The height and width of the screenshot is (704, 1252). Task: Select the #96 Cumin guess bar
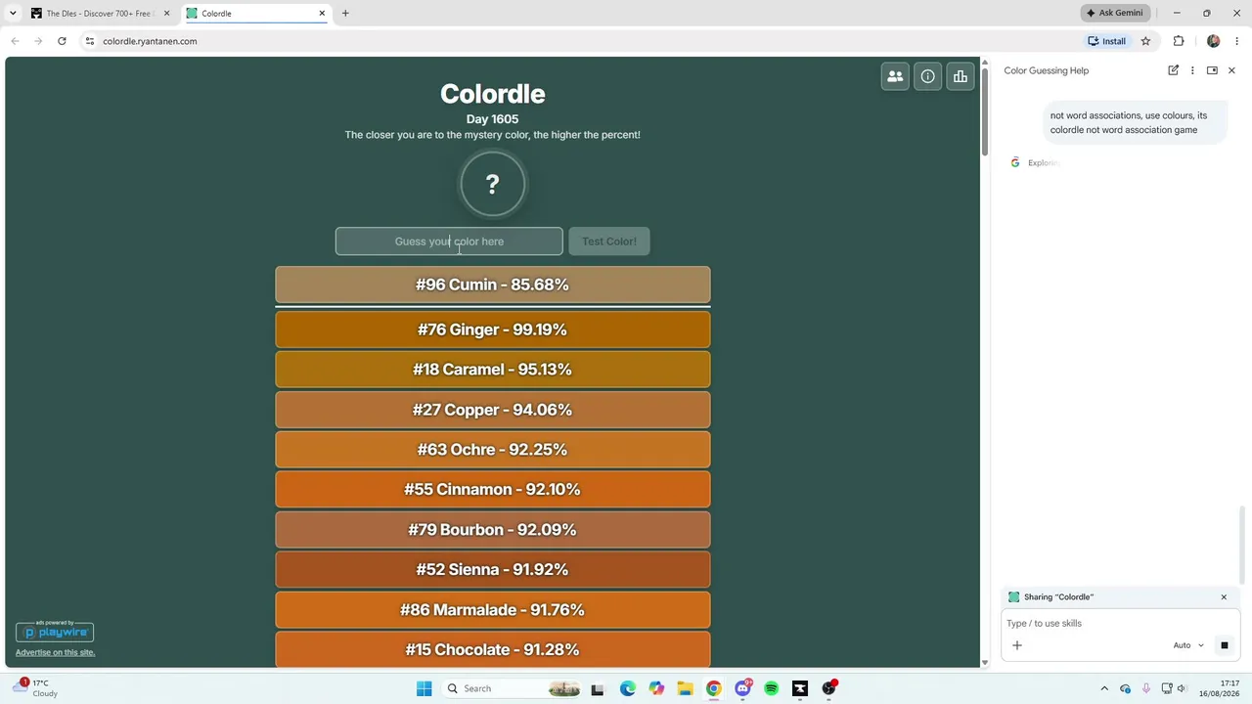point(493,285)
